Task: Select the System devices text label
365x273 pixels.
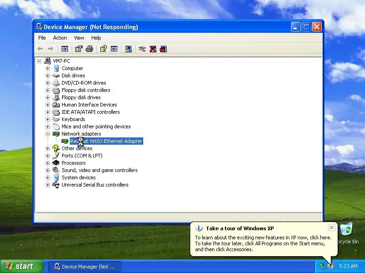Action: [78, 177]
